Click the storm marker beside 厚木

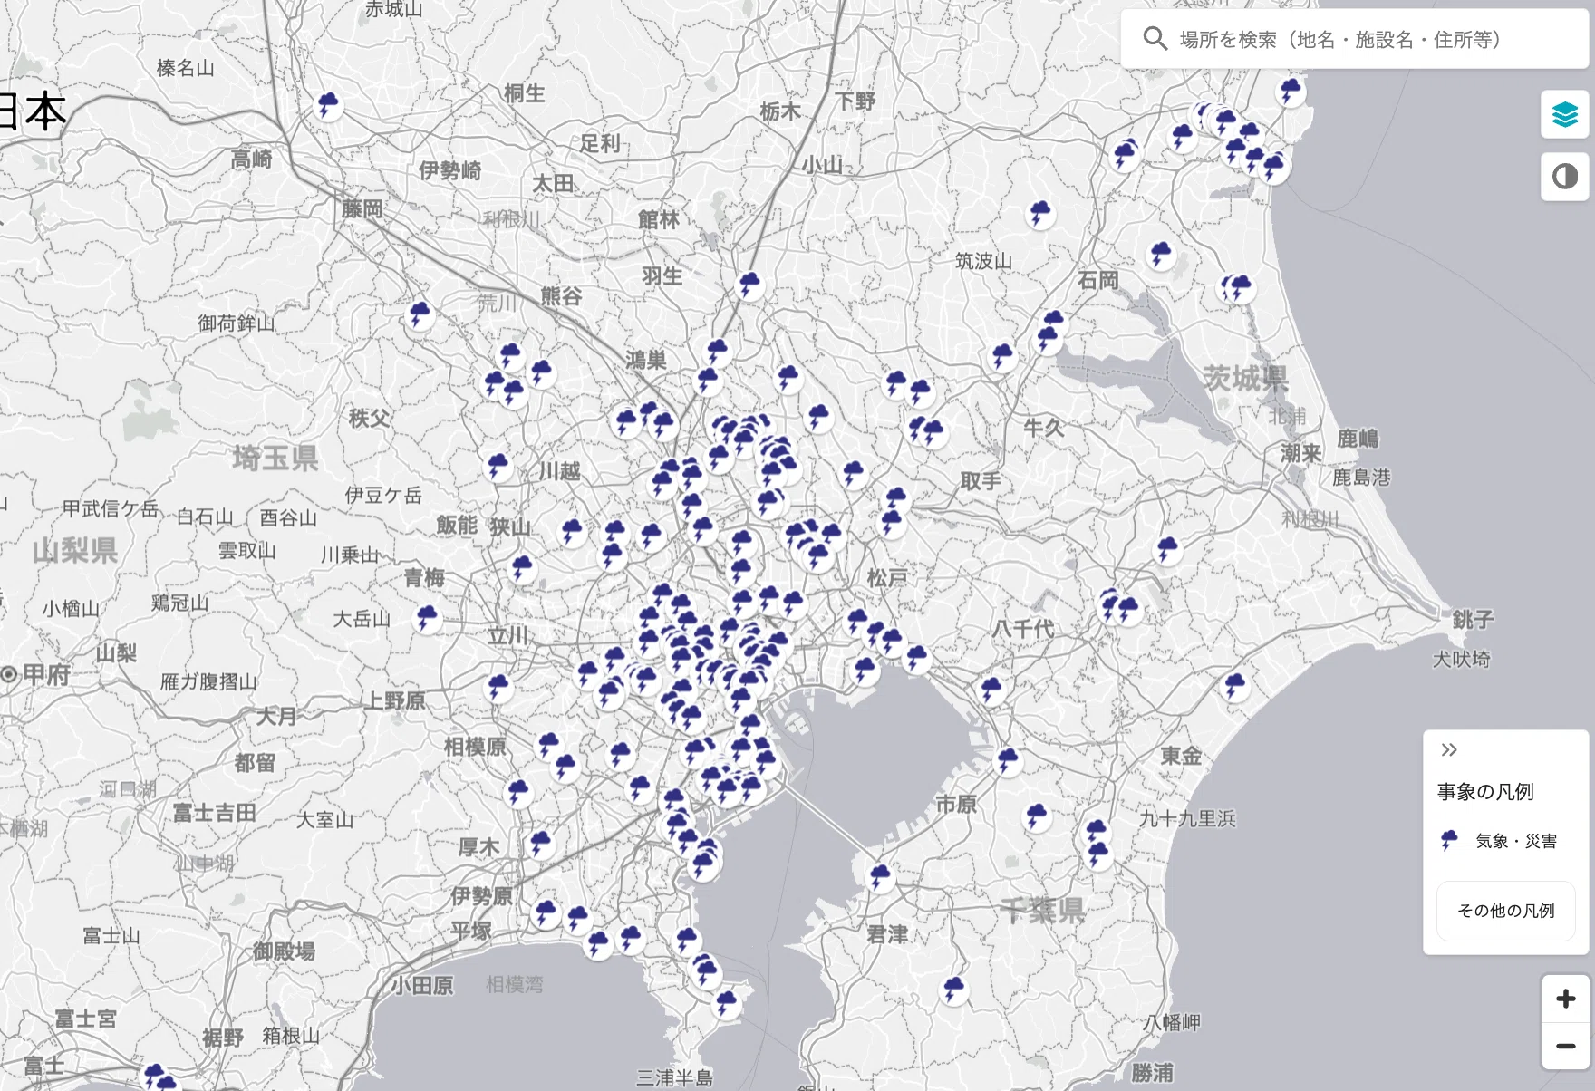coord(541,843)
